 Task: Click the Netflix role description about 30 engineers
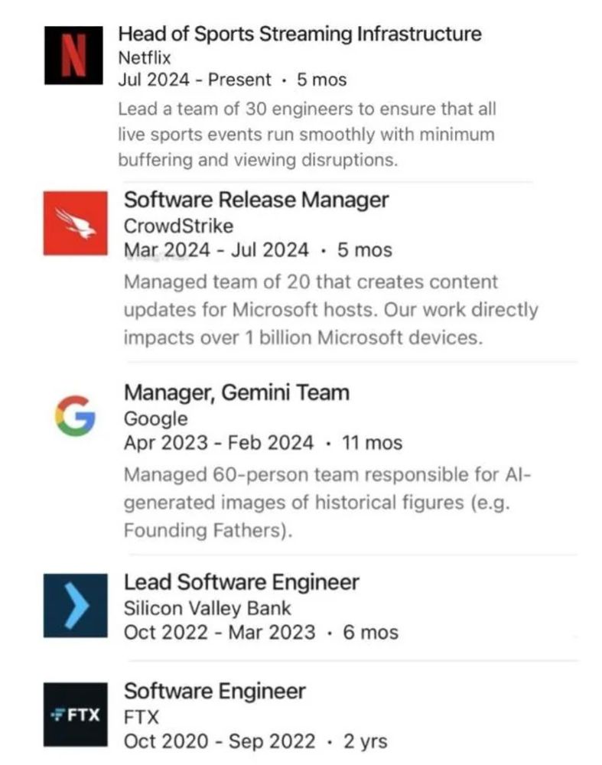307,134
